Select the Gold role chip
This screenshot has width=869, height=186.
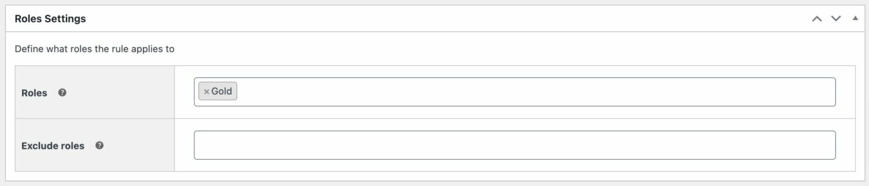point(218,91)
